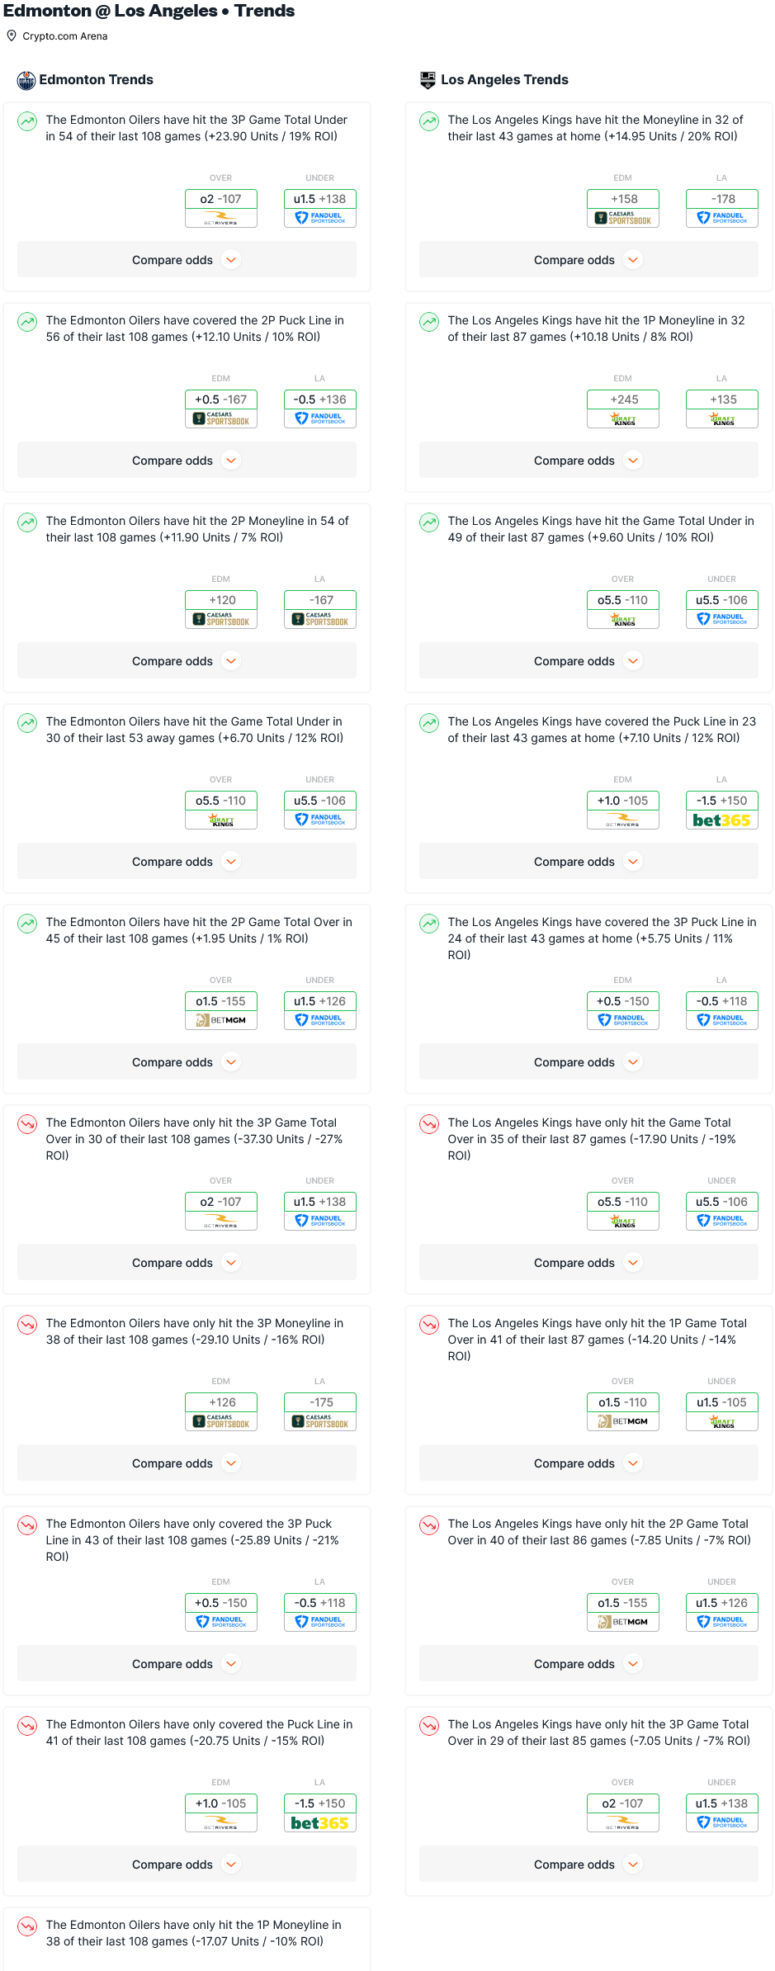
Task: Click the Crypto.com Arena location pin icon
Action: (12, 35)
